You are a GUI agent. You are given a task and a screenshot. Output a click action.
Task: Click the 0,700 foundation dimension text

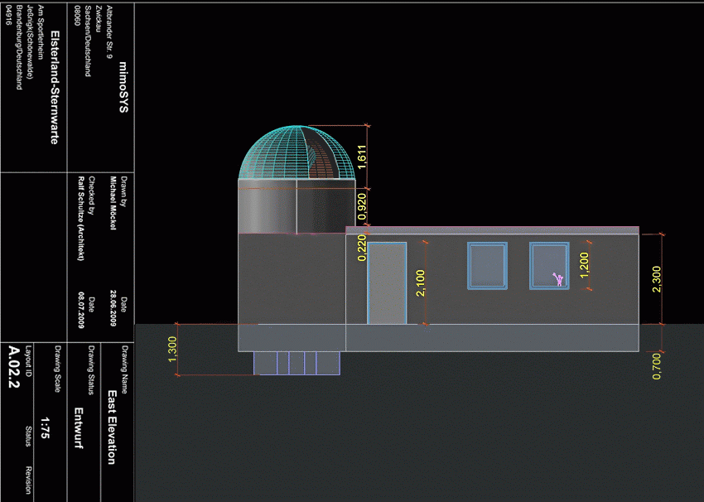click(657, 365)
